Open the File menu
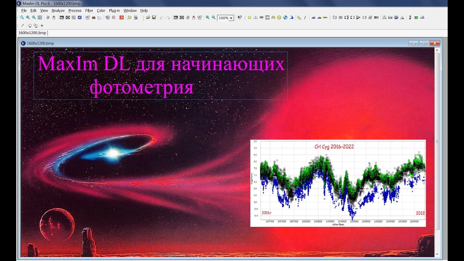464x261 pixels. (24, 11)
